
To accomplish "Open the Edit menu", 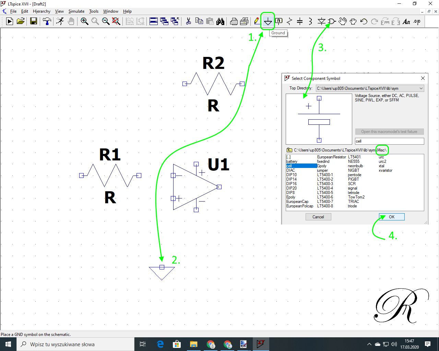I will tap(24, 11).
